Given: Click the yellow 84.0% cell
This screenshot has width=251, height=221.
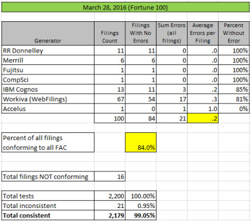Looking at the screenshot, I should pyautogui.click(x=141, y=142).
